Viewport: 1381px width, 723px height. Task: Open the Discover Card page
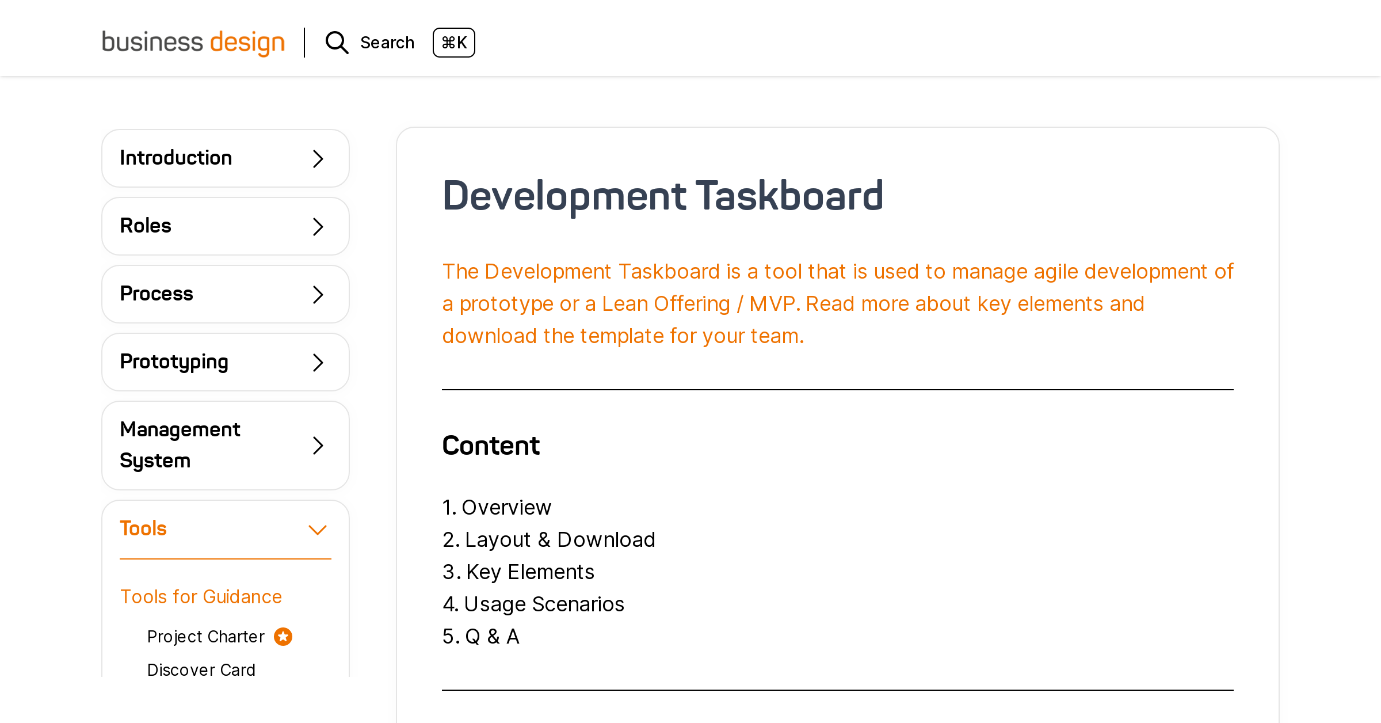click(201, 669)
